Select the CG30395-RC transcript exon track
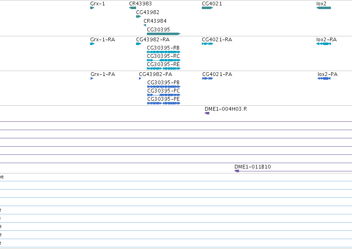The image size is (352, 249). point(164,60)
